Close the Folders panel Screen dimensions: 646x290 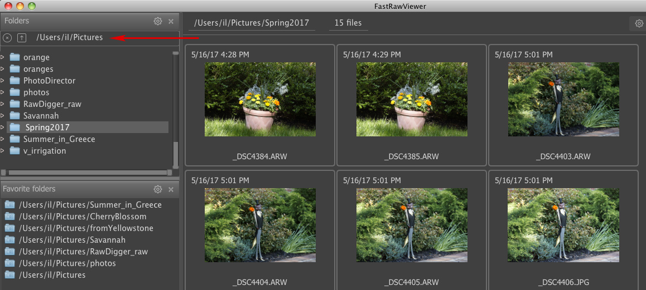coord(171,21)
